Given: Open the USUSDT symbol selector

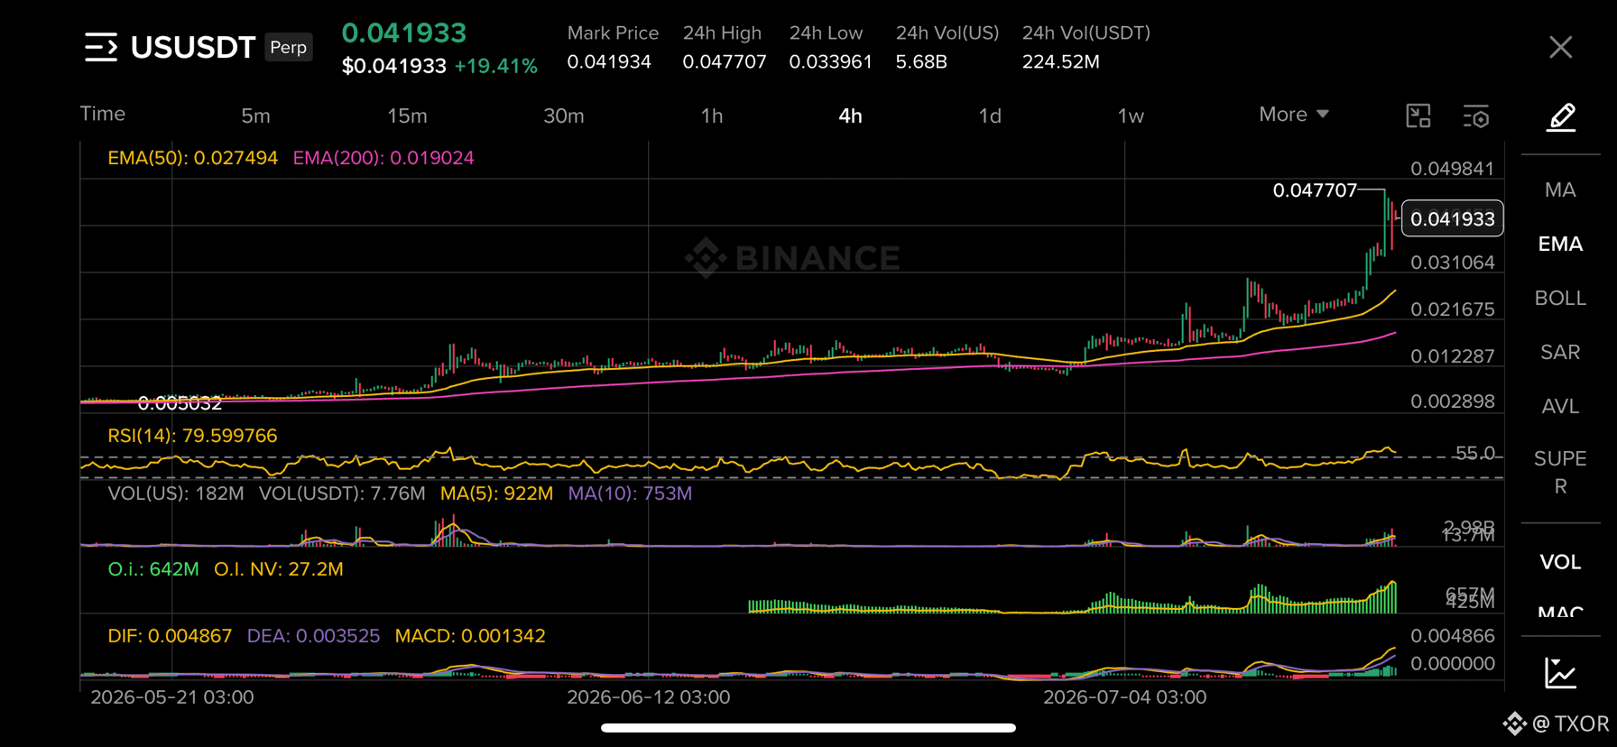Looking at the screenshot, I should (x=193, y=47).
